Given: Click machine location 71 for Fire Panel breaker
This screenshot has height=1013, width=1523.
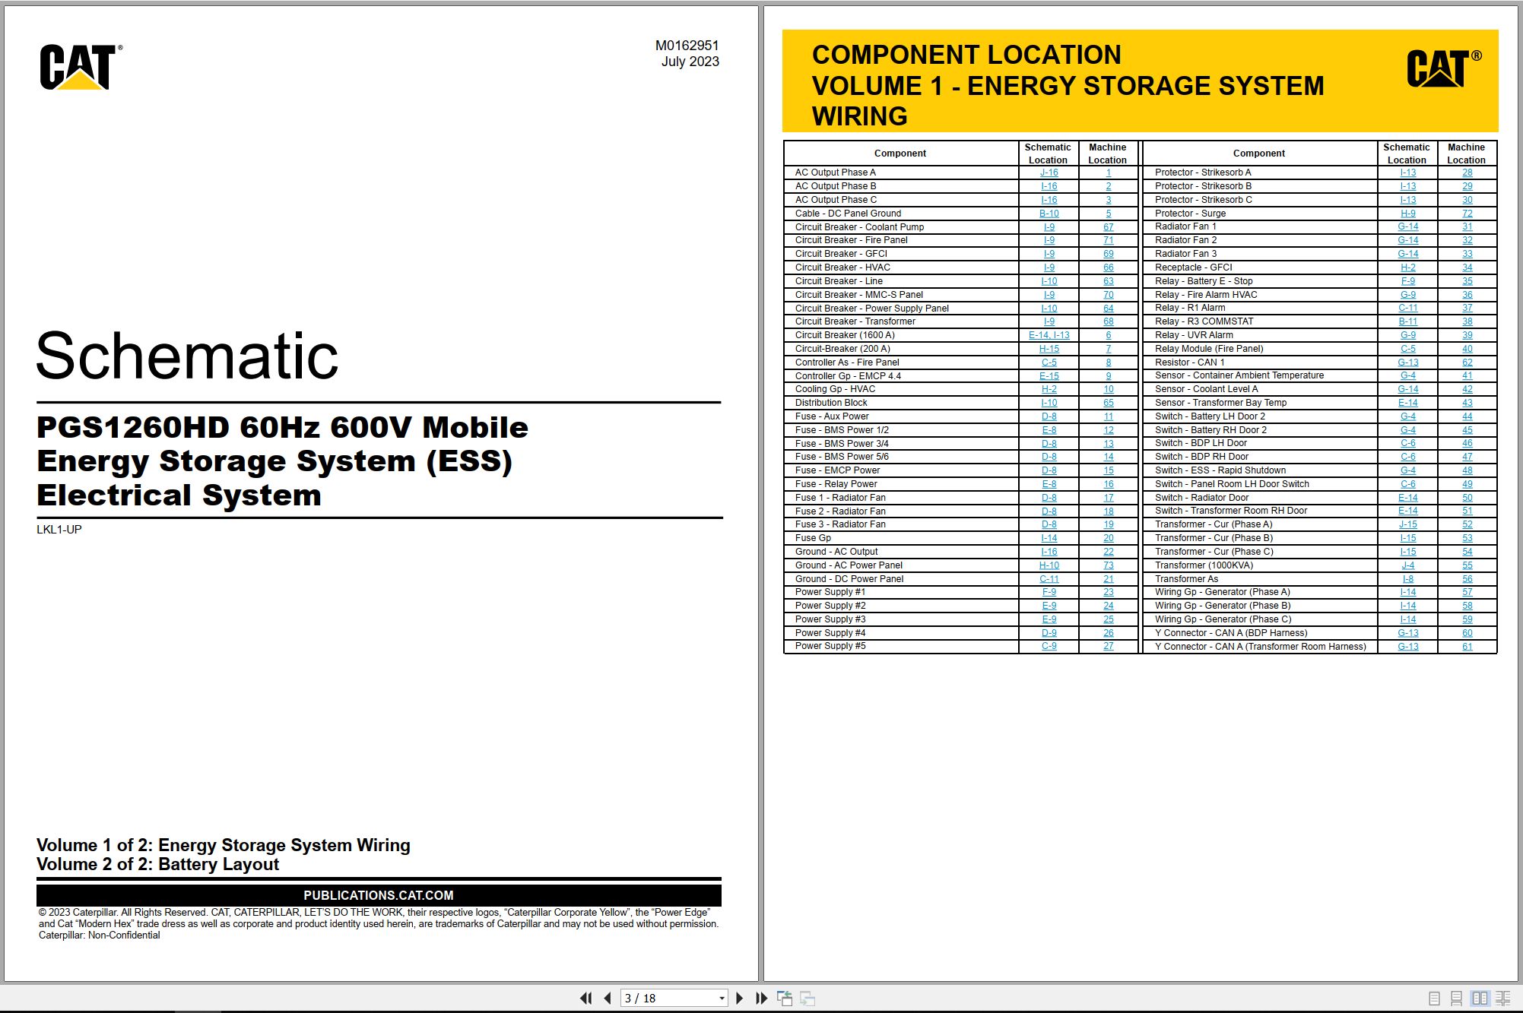Looking at the screenshot, I should (x=1109, y=240).
